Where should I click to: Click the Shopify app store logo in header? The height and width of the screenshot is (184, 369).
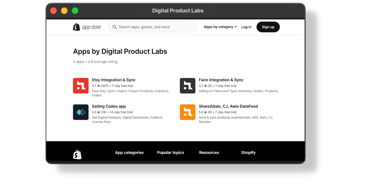click(87, 27)
